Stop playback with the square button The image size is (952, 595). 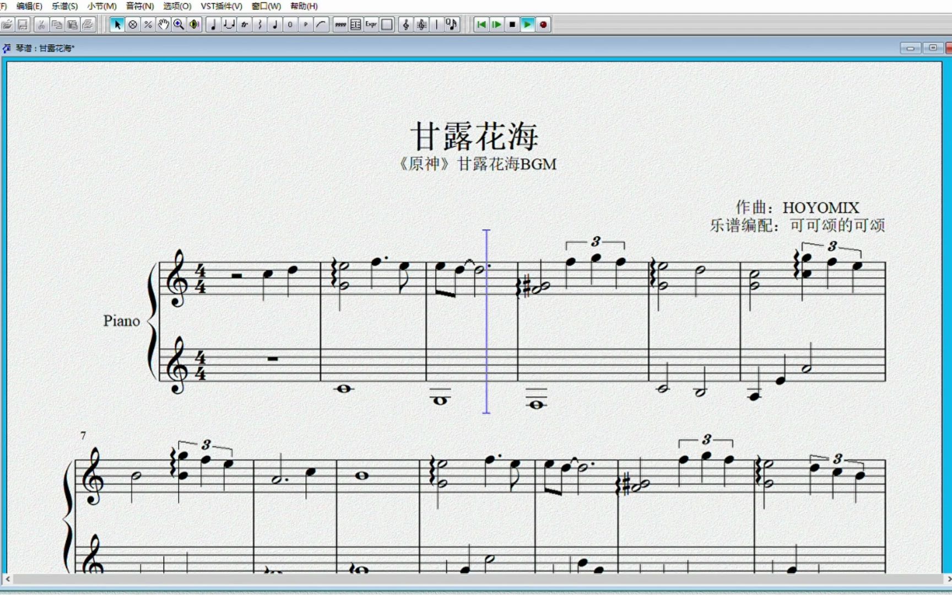pyautogui.click(x=512, y=24)
